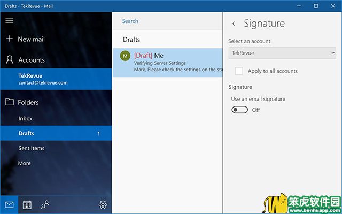Screen dimensions: 342x214
Task: Click the Drafts unread count 1
Action: pos(98,134)
